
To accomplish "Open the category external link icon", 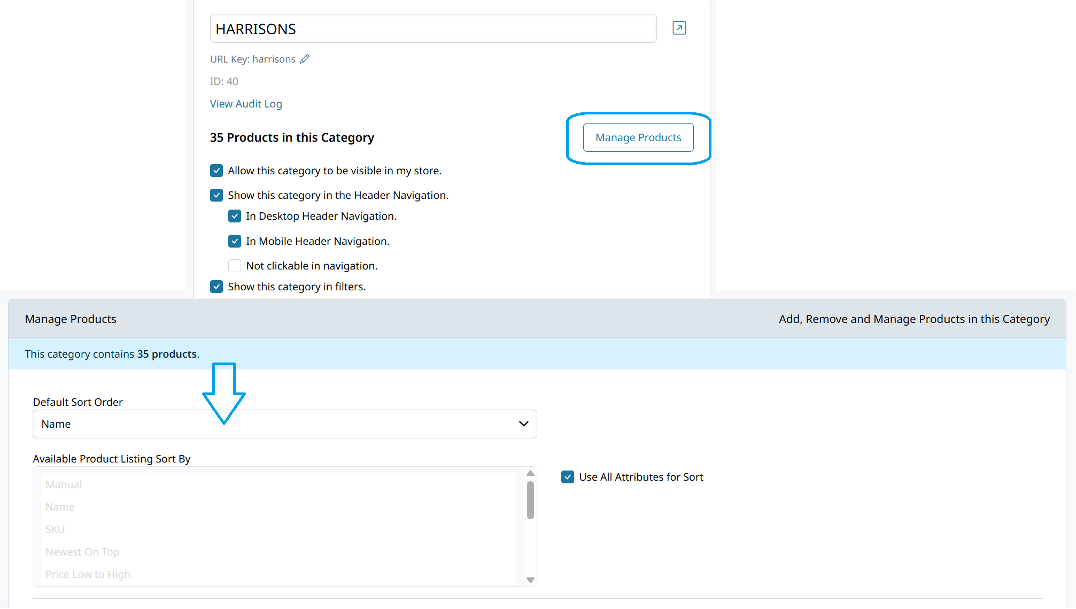I will point(679,28).
